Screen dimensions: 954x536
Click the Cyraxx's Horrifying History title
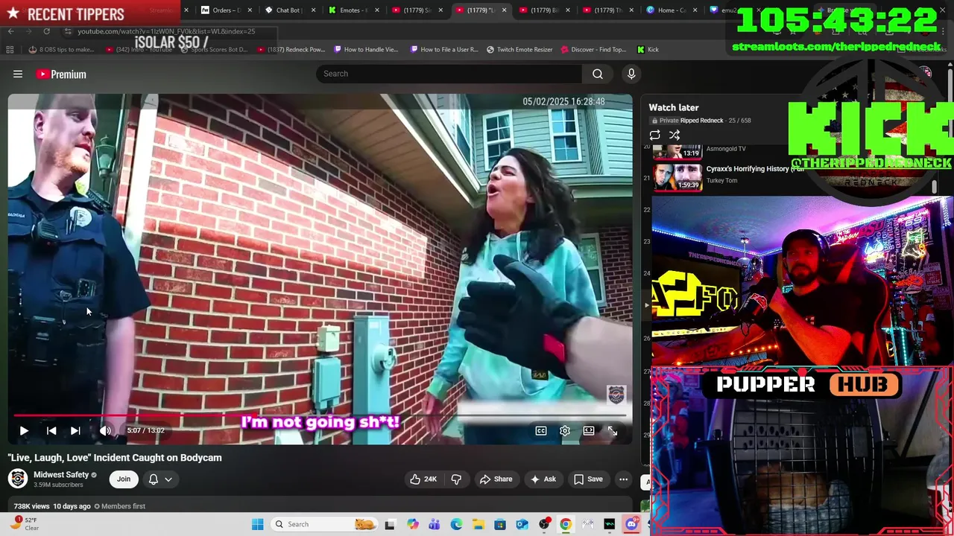[x=755, y=169]
